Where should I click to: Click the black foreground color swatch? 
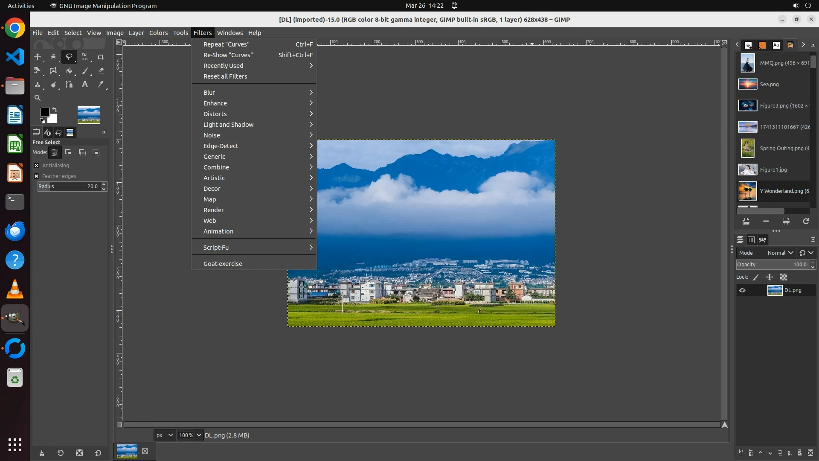[x=44, y=112]
